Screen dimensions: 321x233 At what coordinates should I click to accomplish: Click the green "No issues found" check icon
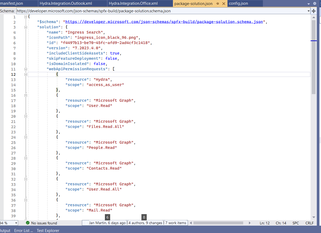point(28,223)
